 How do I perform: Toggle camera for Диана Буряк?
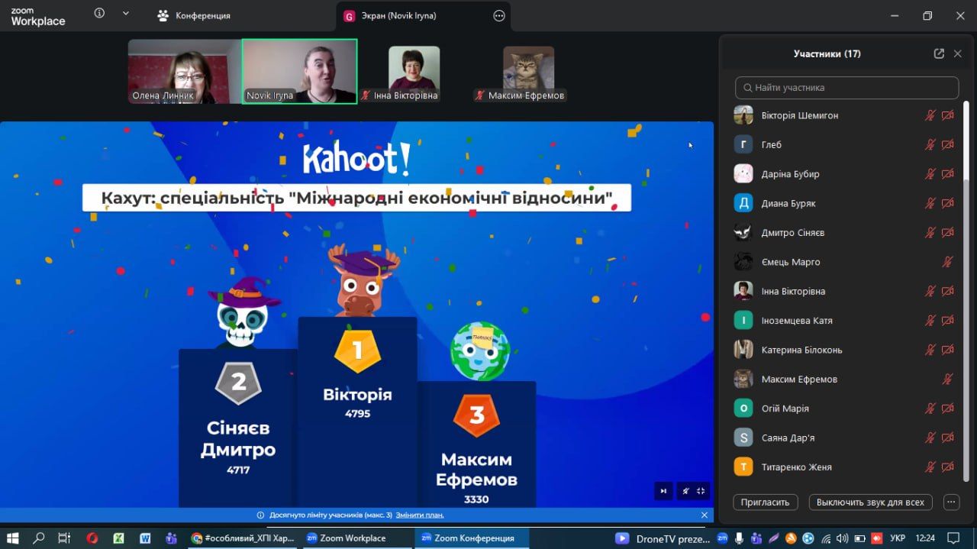point(948,203)
